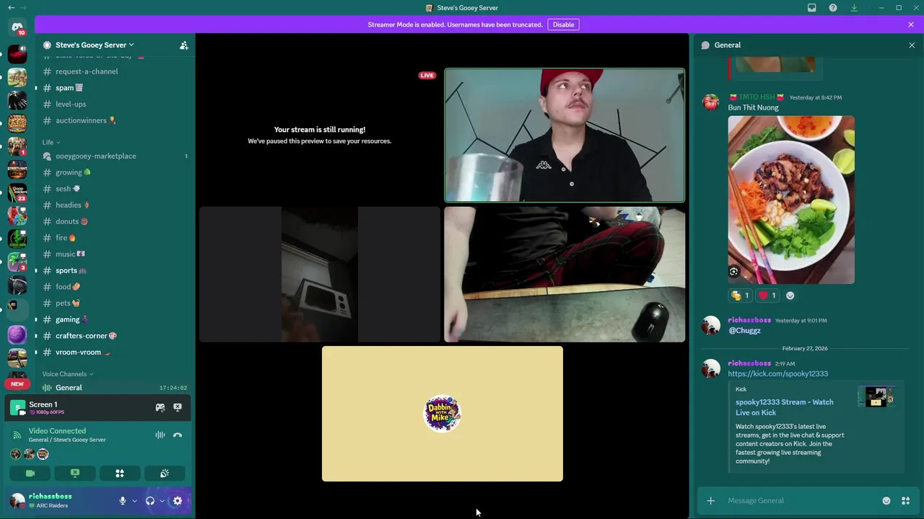924x519 pixels.
Task: Open the Bun Thit Nuong food image
Action: pos(791,200)
